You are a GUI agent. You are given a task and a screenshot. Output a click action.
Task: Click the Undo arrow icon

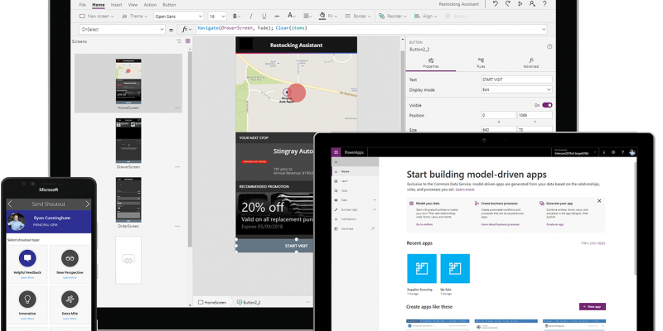click(495, 4)
